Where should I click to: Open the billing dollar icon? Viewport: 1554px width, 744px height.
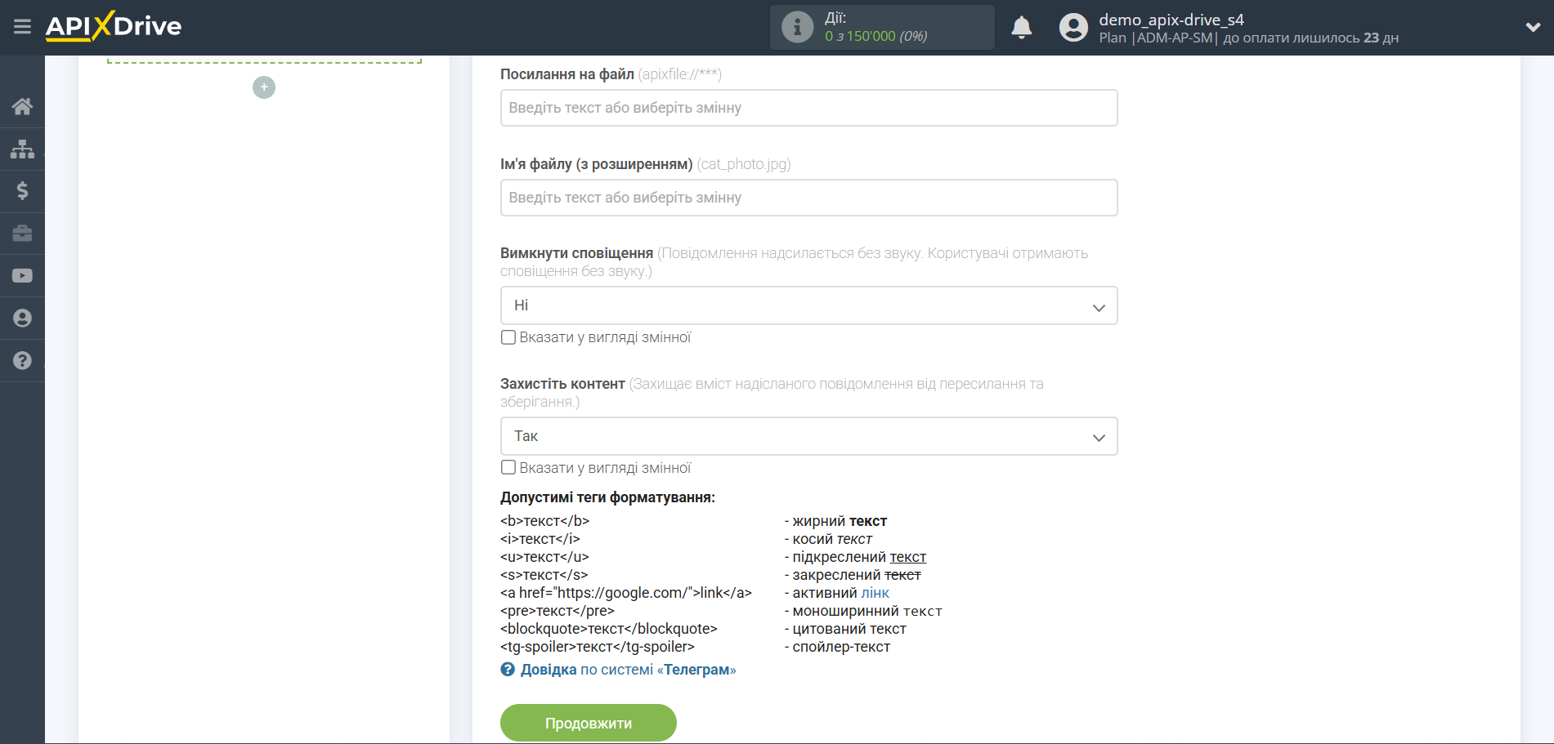click(22, 191)
